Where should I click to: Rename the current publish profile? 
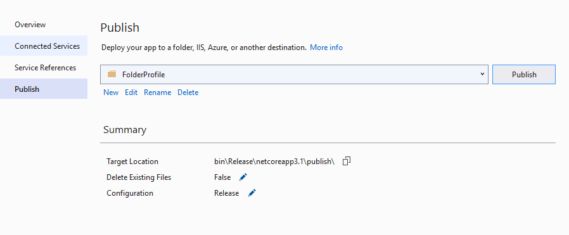click(x=158, y=92)
